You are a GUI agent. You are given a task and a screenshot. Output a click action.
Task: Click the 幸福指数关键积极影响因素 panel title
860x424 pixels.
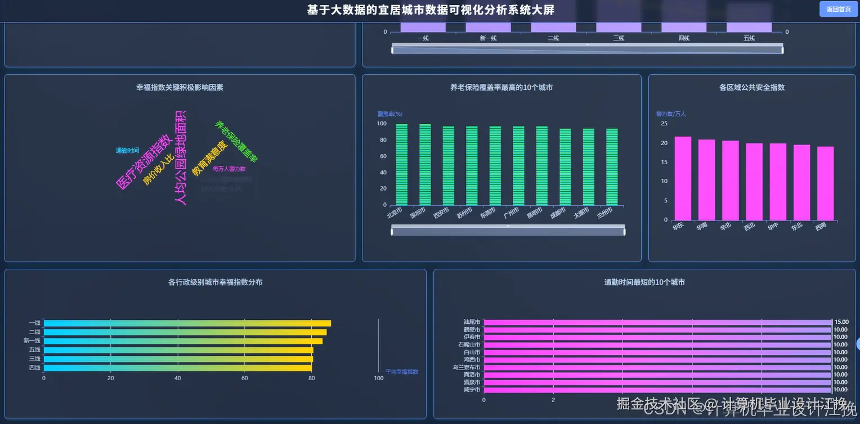[180, 88]
